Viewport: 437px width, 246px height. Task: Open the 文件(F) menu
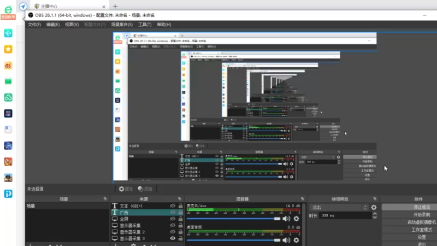click(x=34, y=25)
